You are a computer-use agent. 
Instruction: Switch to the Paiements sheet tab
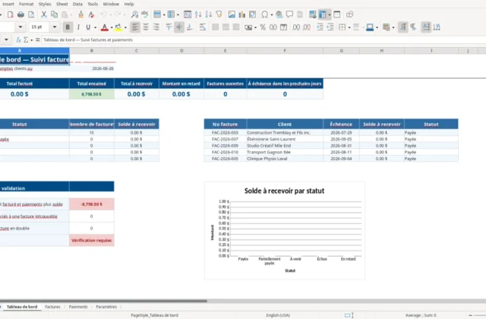[78, 307]
